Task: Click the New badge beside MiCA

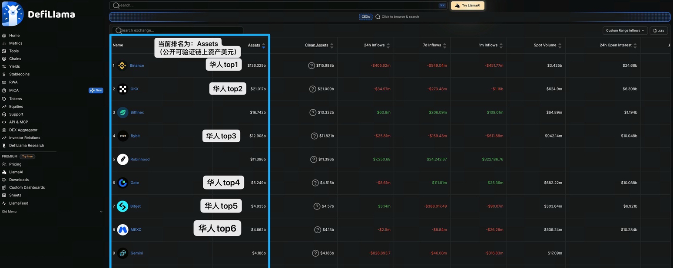Action: pyautogui.click(x=96, y=91)
